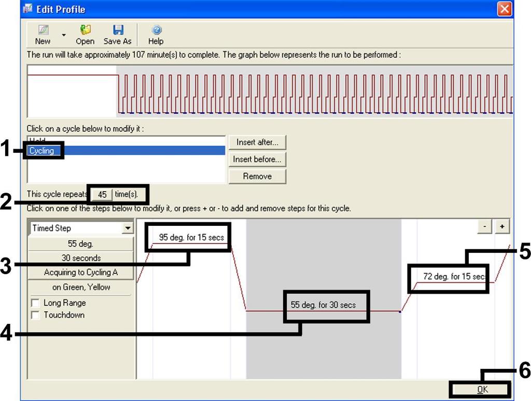Enable the Touchdown checkbox
The width and height of the screenshot is (531, 401).
[35, 315]
